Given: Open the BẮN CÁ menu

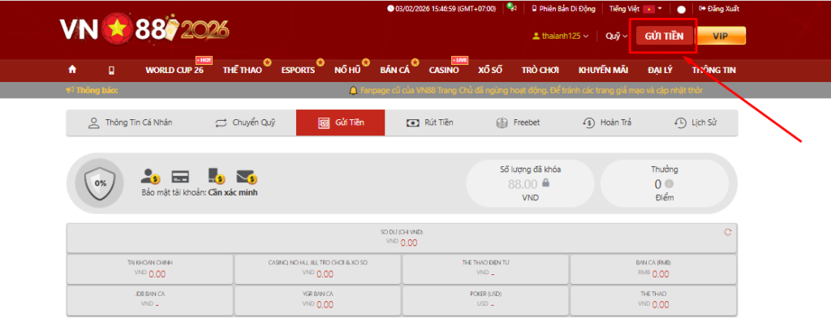Looking at the screenshot, I should pyautogui.click(x=395, y=70).
